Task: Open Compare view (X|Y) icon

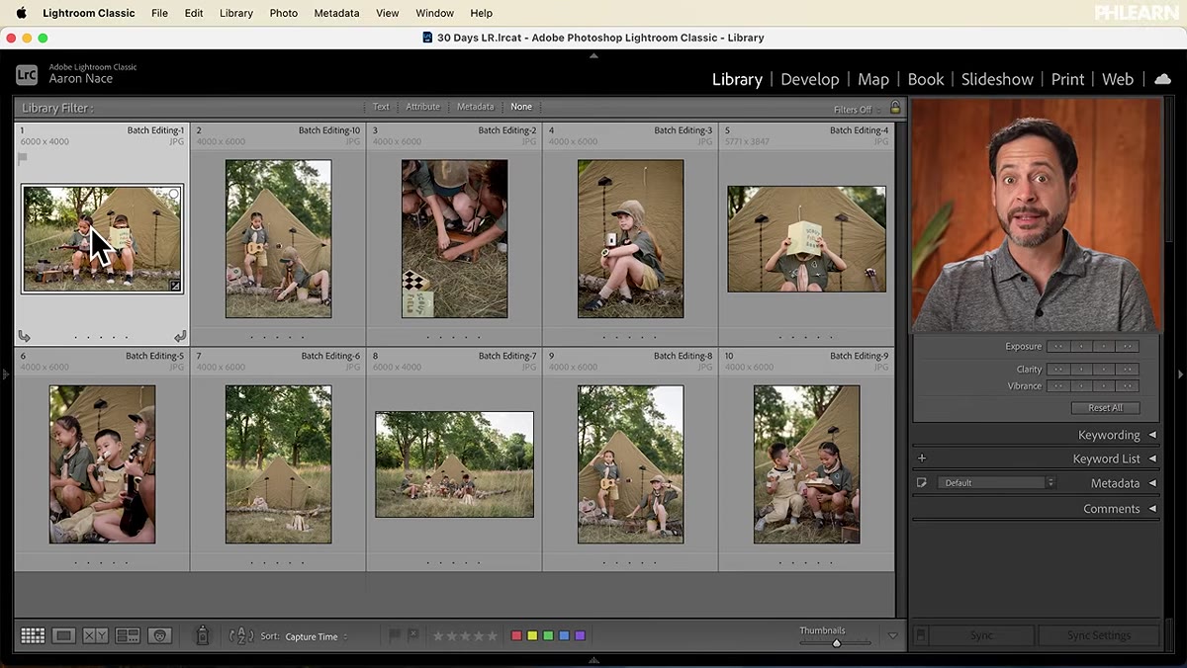Action: click(x=96, y=636)
